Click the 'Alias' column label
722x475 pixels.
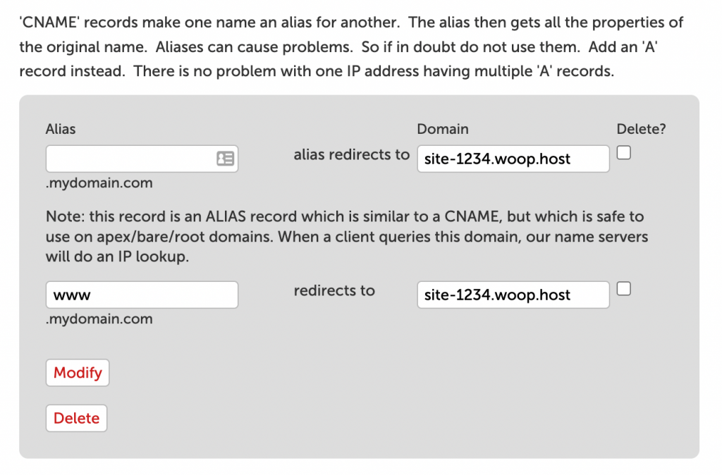(x=61, y=129)
